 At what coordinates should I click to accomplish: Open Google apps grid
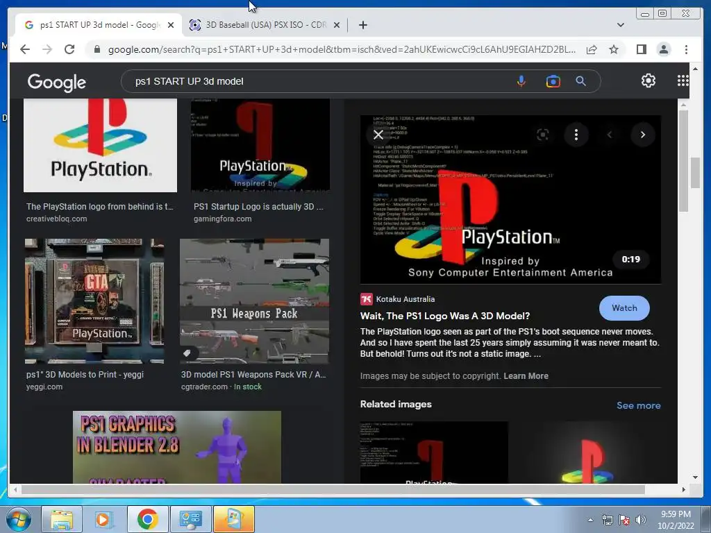683,81
